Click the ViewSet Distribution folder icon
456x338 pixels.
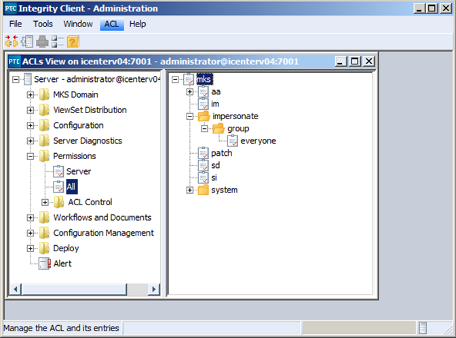[45, 110]
